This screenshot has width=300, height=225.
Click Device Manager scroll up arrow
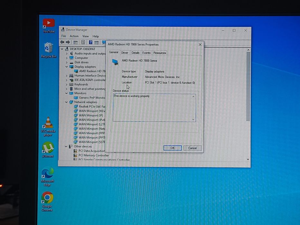click(248, 50)
